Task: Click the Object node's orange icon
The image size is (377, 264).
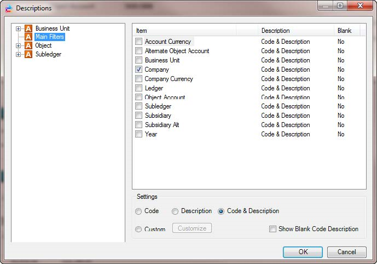Action: [28, 46]
